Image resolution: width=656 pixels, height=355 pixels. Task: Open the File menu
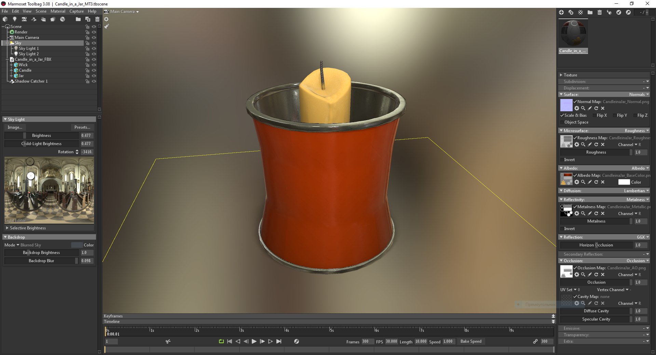[5, 11]
